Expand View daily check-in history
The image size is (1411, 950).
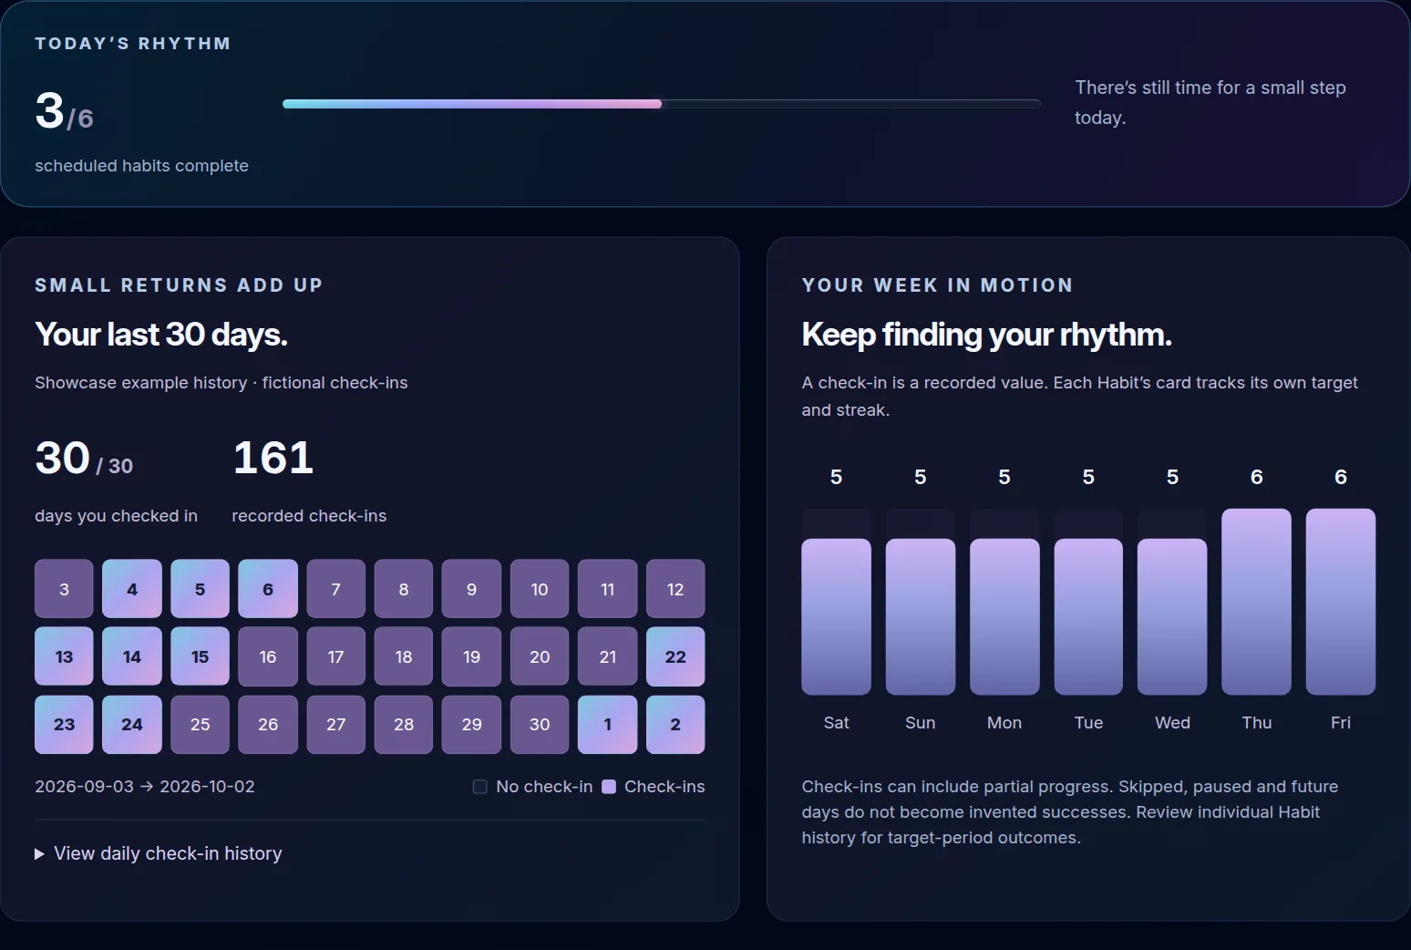(x=159, y=853)
